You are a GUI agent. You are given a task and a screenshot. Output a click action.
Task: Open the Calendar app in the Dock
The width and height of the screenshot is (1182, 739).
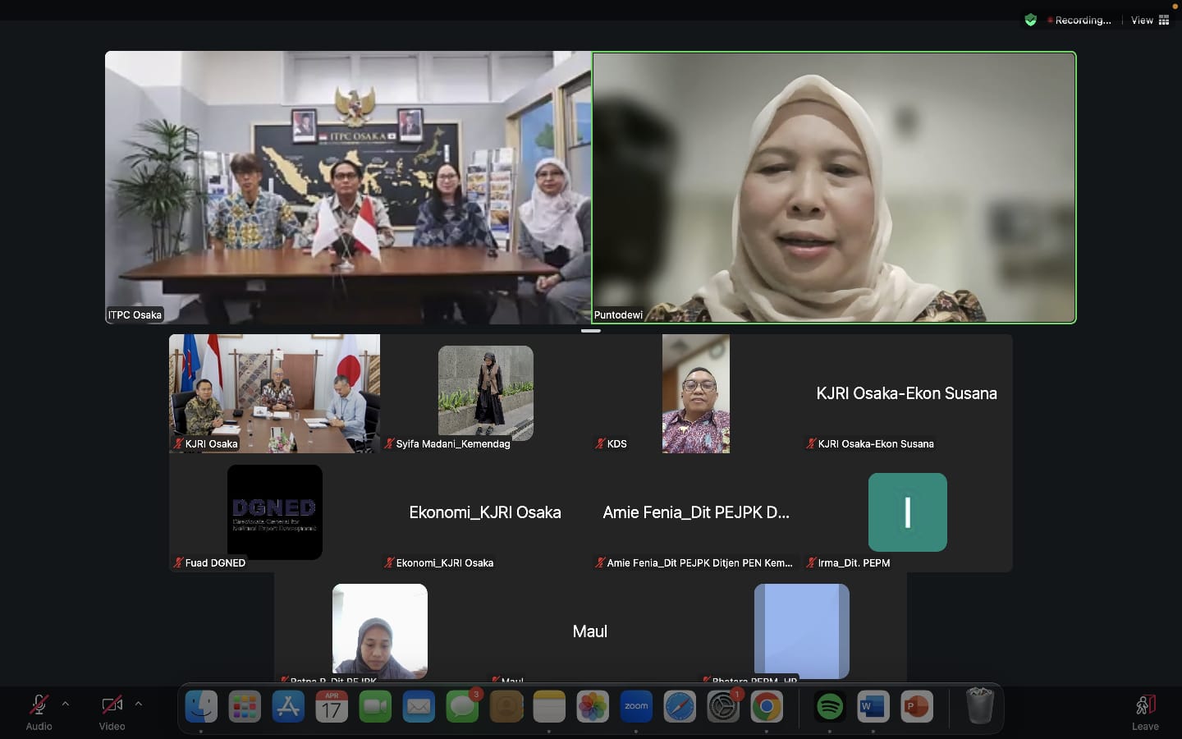pyautogui.click(x=332, y=706)
